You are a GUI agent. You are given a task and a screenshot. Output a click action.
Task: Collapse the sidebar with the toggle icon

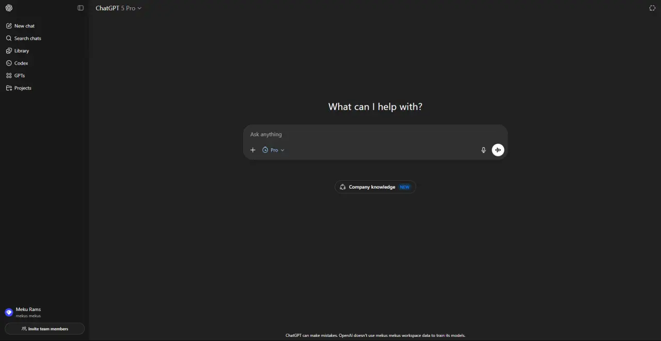(x=81, y=8)
